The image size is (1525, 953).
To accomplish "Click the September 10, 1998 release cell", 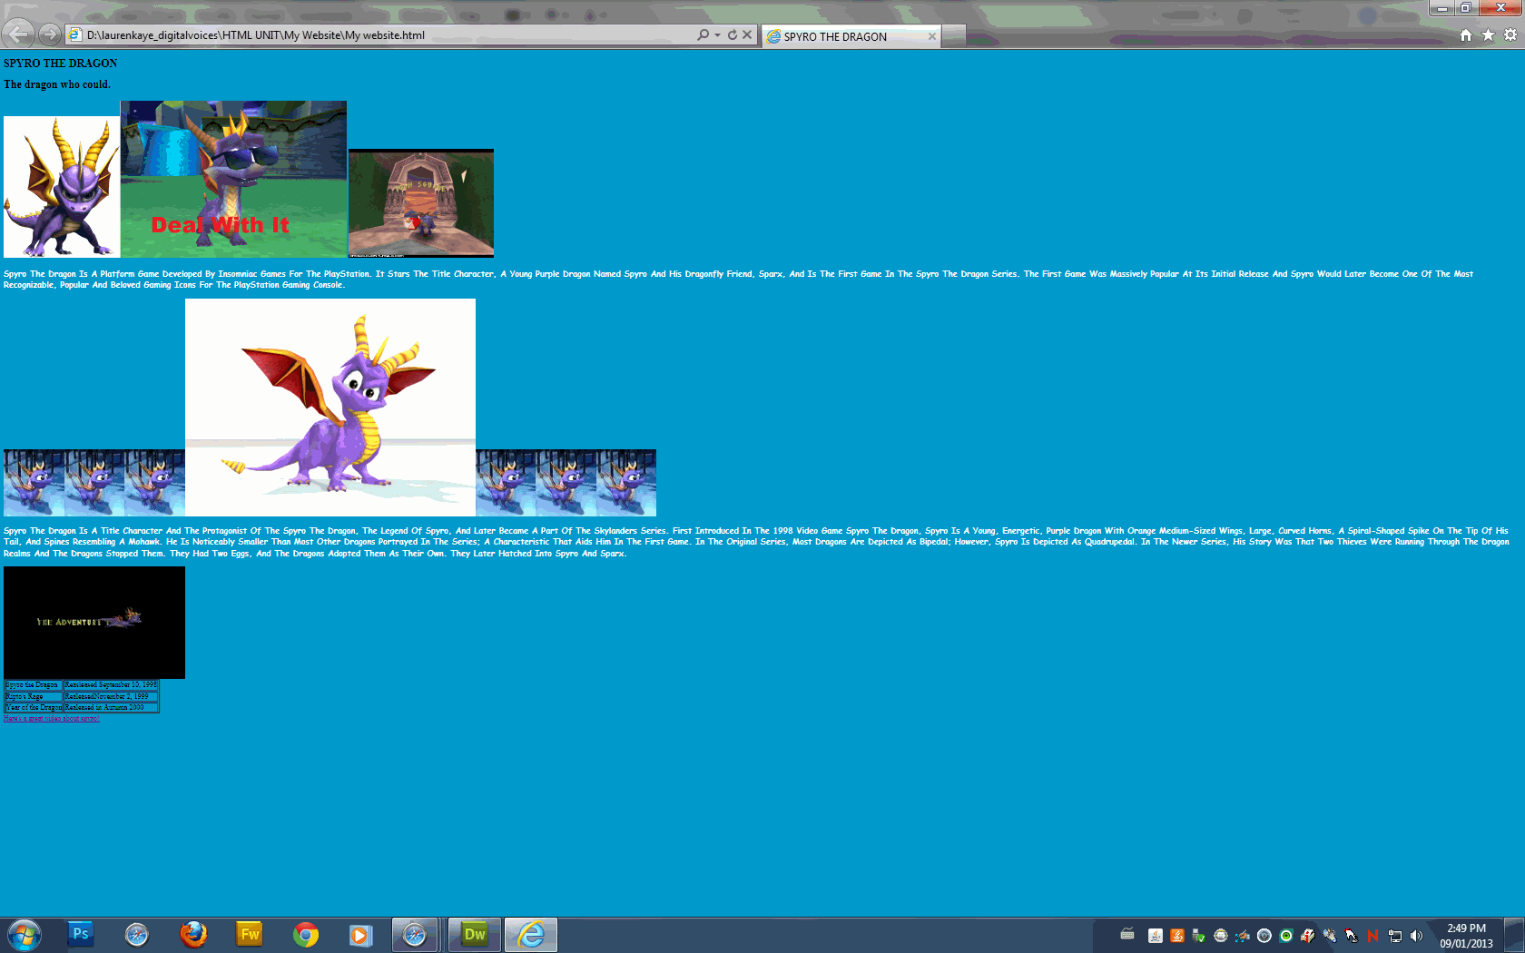I will [x=111, y=685].
